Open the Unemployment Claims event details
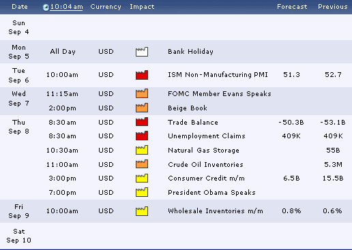352x250 pixels. pos(207,136)
